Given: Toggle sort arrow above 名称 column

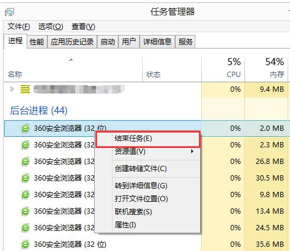Looking at the screenshot, I should (x=71, y=60).
